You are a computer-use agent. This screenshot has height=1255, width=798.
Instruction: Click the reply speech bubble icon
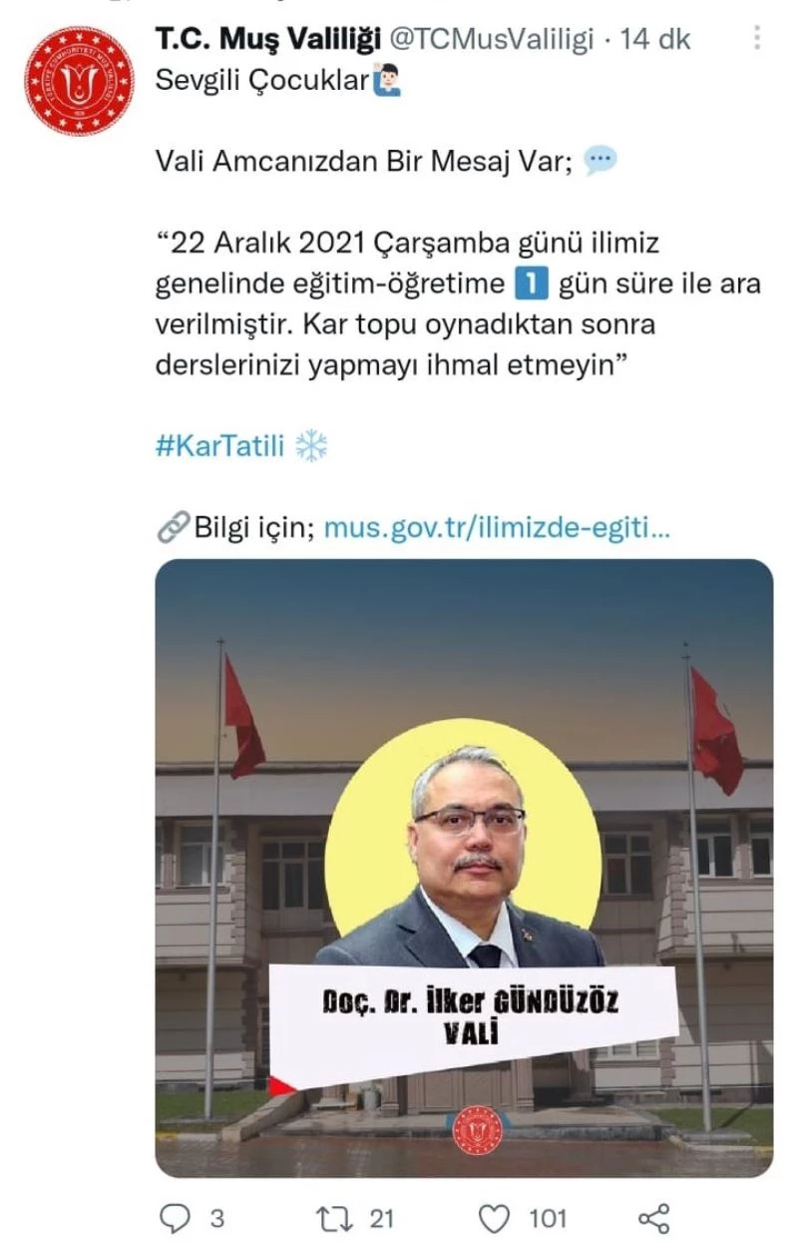(176, 1218)
